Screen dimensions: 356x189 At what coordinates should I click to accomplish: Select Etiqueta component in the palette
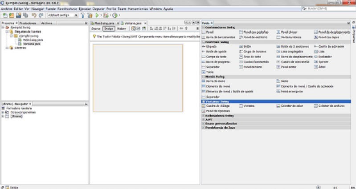[x=210, y=46]
